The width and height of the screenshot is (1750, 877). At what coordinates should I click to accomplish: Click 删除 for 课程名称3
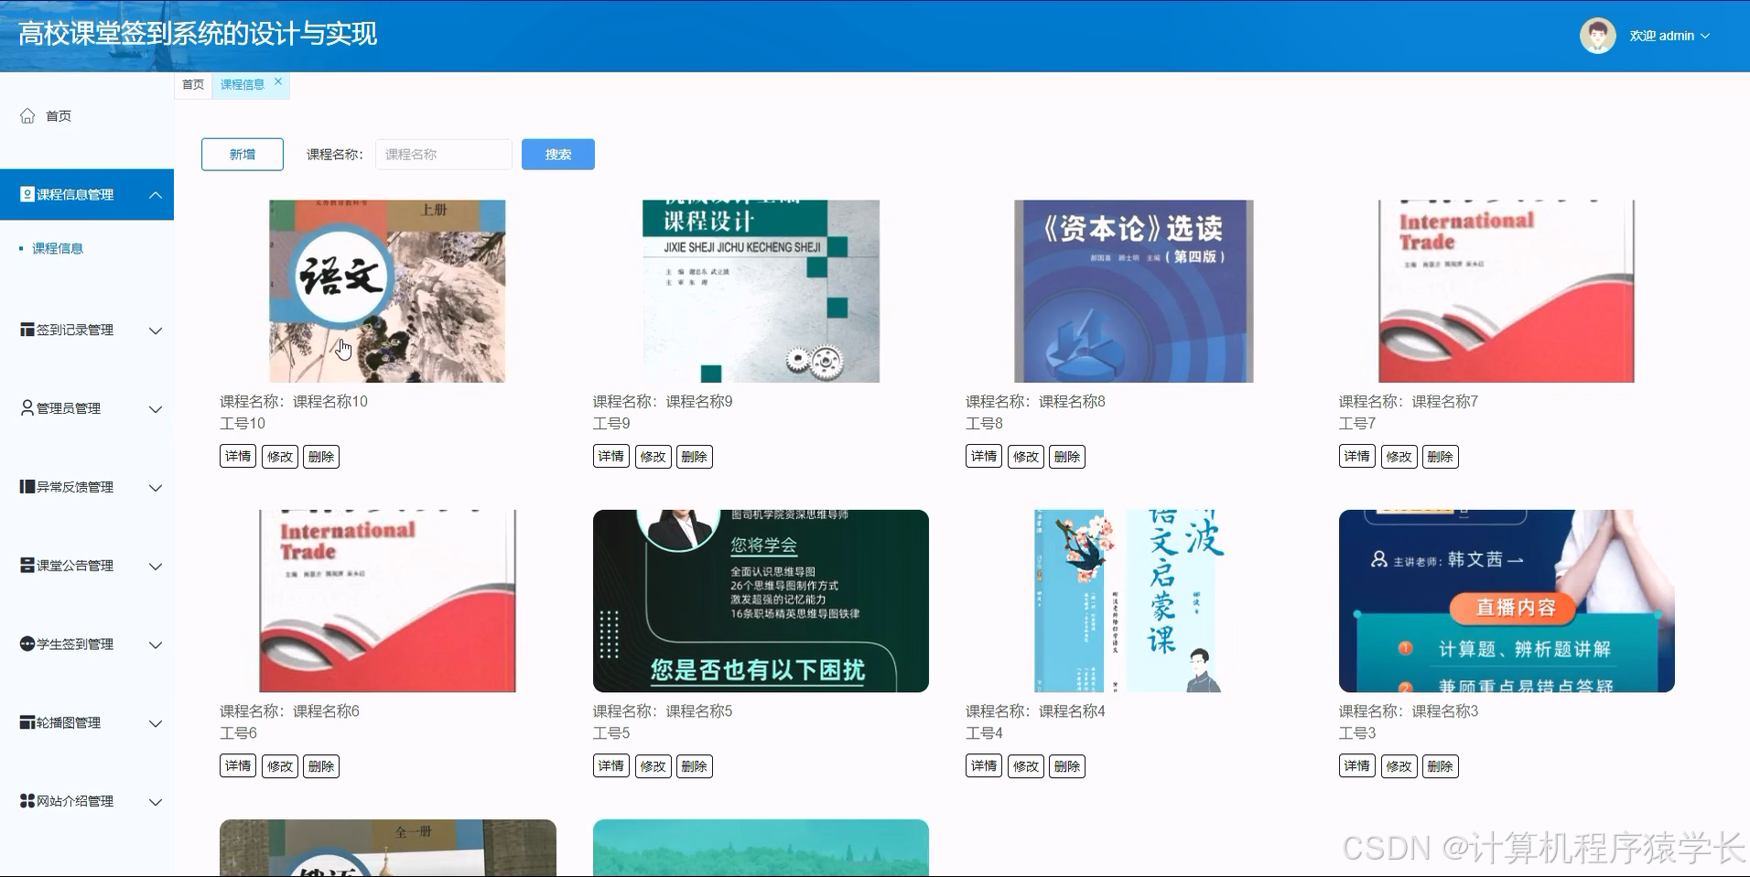click(1441, 766)
